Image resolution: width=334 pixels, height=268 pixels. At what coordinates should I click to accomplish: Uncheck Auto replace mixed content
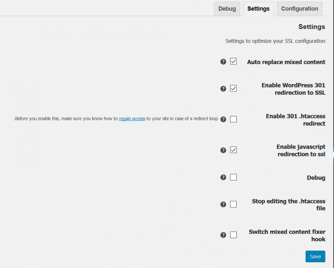pos(233,61)
